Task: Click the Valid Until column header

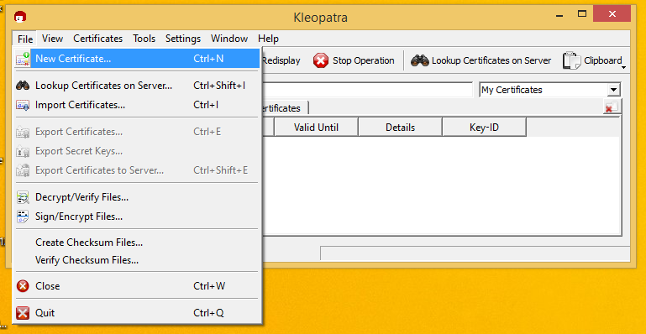Action: (316, 128)
